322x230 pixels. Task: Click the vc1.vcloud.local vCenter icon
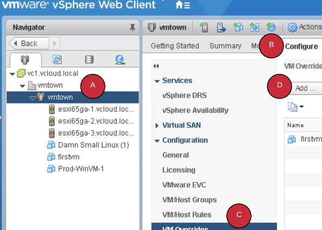click(x=21, y=73)
